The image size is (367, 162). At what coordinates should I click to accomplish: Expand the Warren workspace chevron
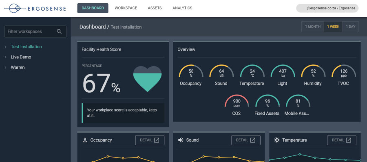coord(5,67)
